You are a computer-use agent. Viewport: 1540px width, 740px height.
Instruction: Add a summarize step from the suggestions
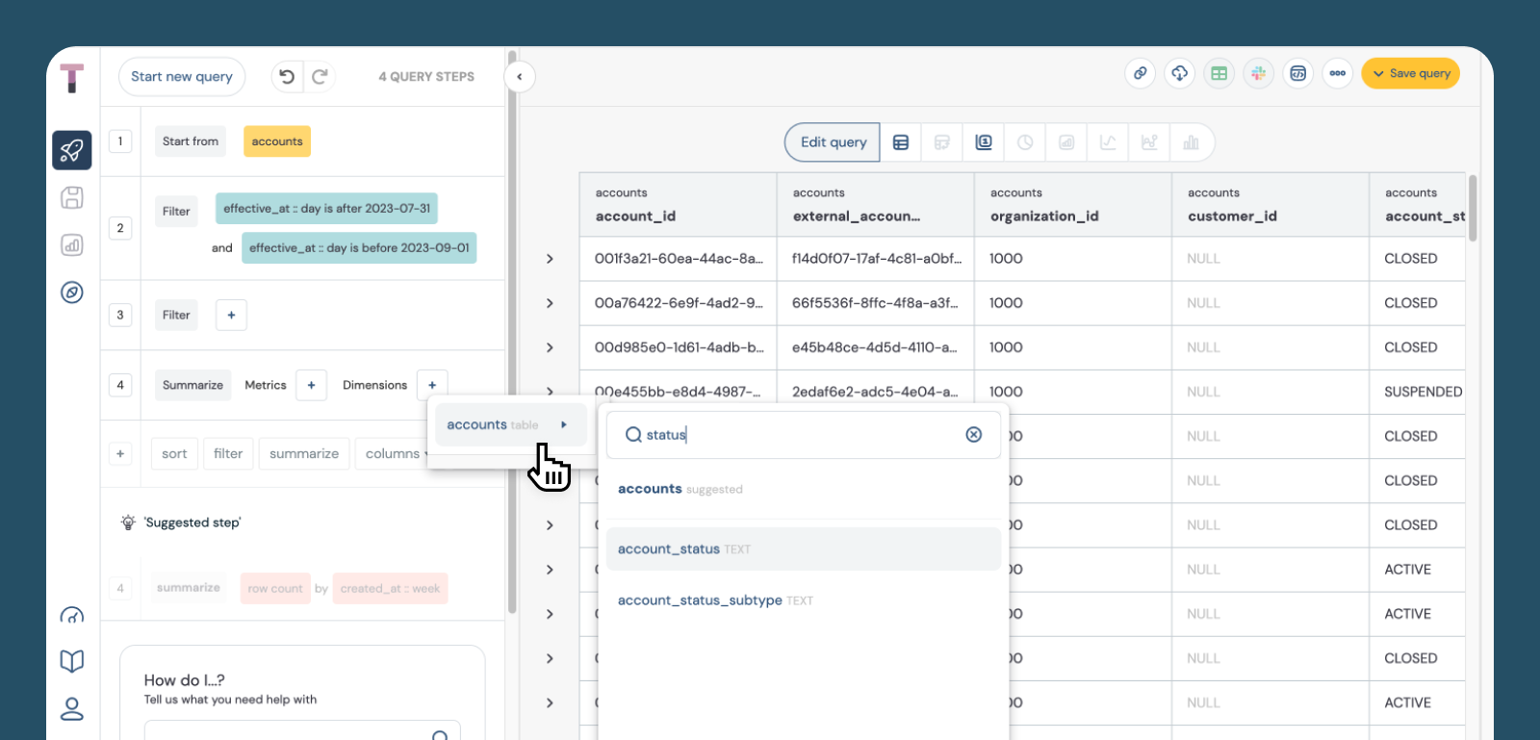304,453
